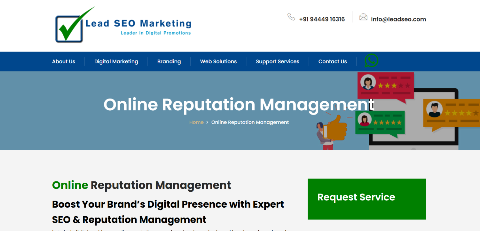
Task: Open the Branding menu
Action: [169, 61]
